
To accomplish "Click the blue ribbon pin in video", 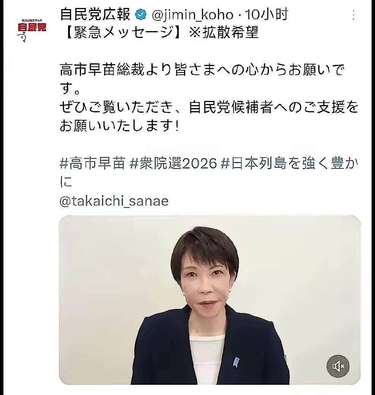I will point(236,362).
